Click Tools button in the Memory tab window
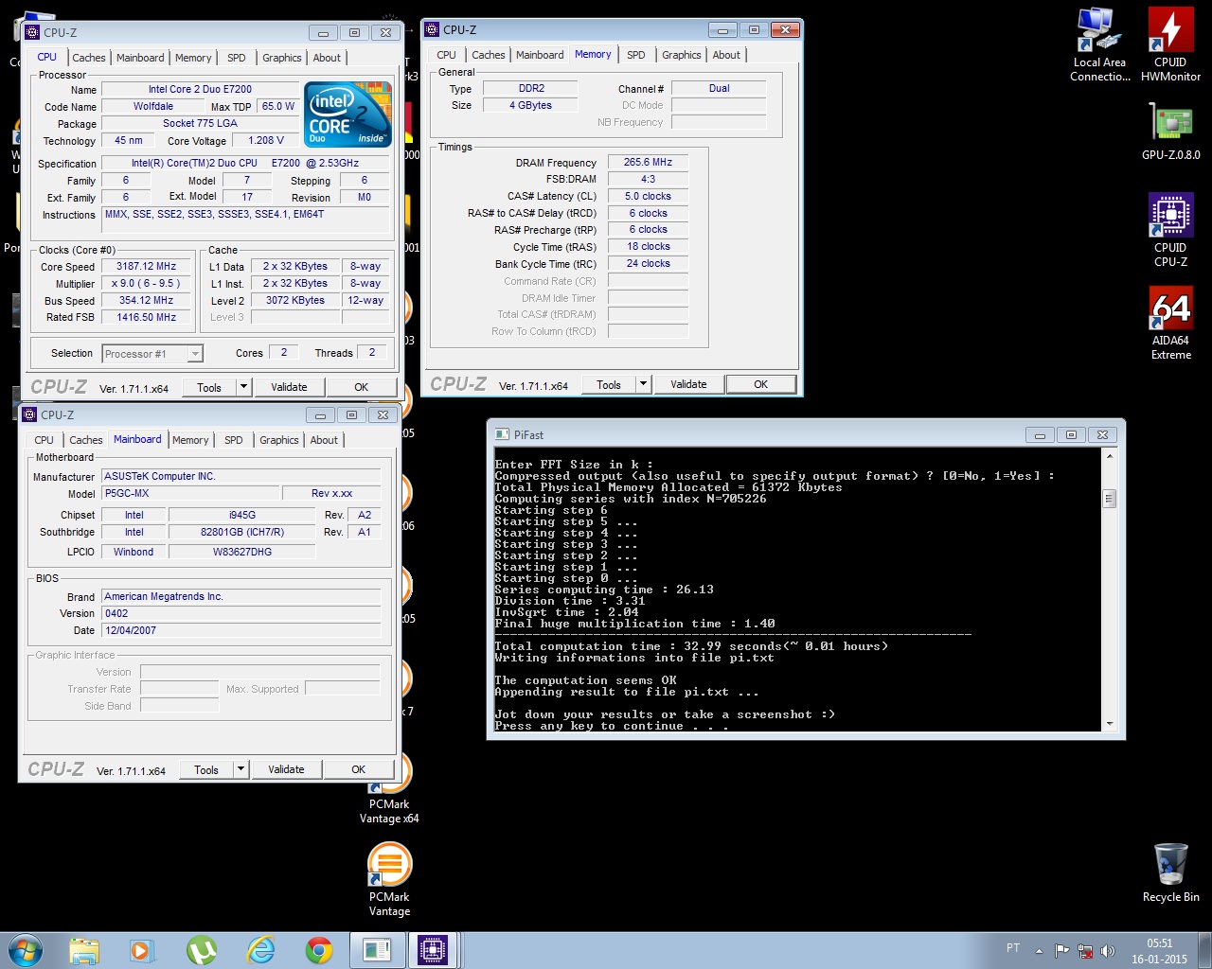 [609, 384]
